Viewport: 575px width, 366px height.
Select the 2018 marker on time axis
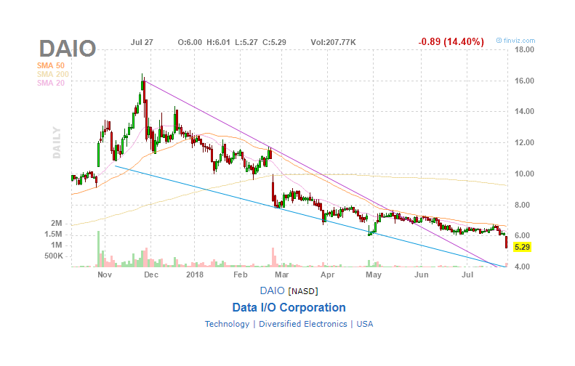tap(194, 274)
